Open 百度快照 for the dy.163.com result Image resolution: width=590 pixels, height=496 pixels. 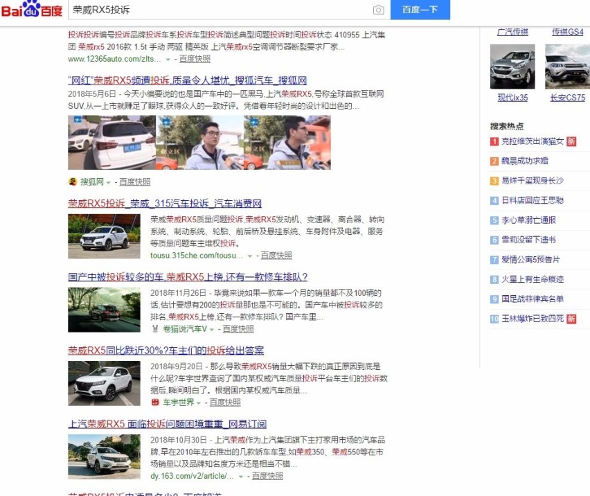click(x=267, y=476)
